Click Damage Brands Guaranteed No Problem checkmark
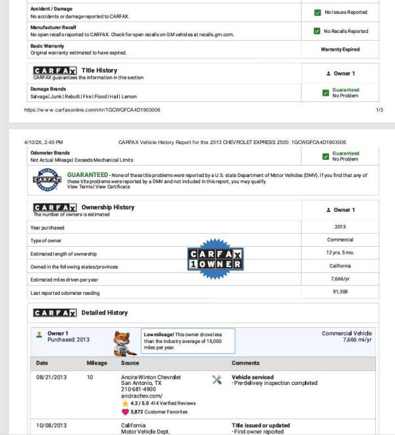 click(x=326, y=93)
